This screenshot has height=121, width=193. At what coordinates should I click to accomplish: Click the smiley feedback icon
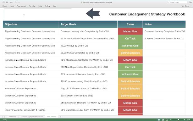(x=190, y=2)
